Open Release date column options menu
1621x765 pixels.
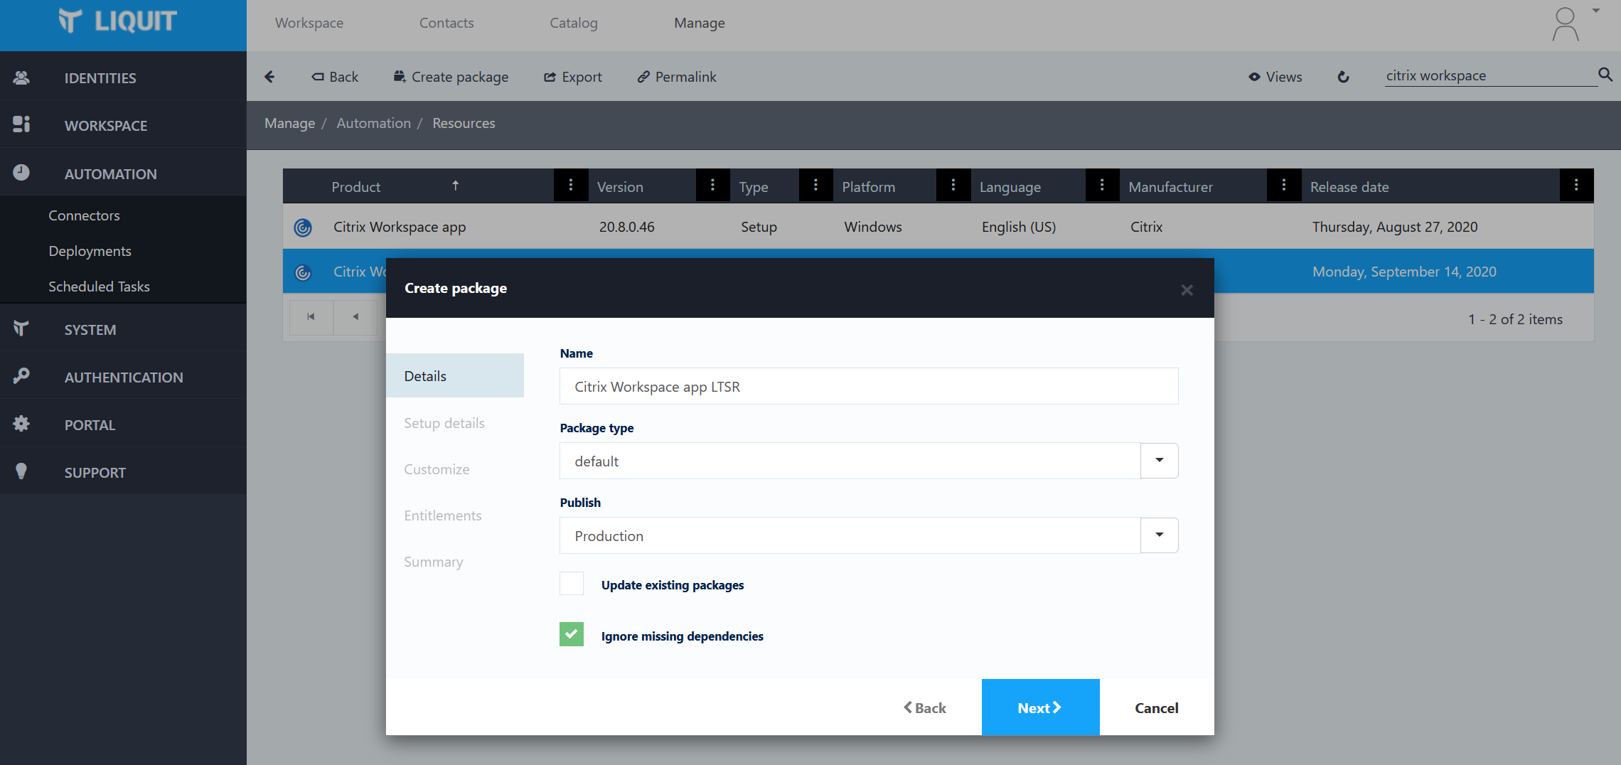[x=1576, y=186]
